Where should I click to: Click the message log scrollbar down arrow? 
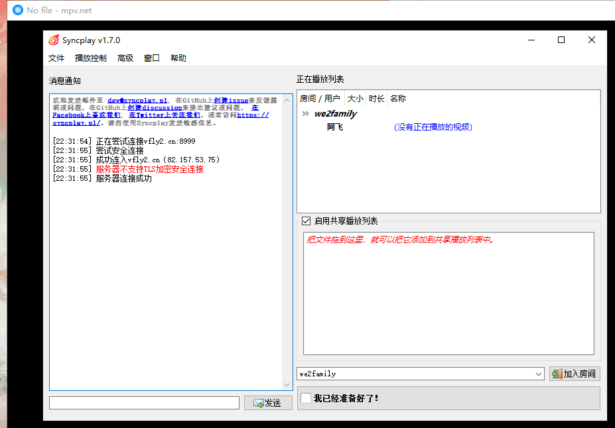287,385
